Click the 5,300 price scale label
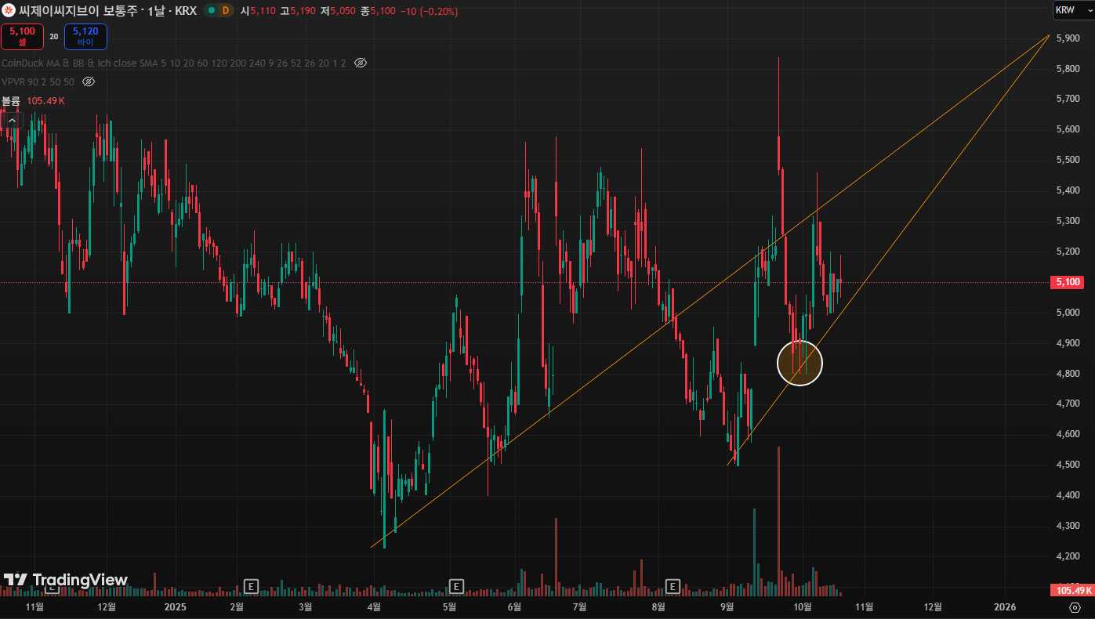The height and width of the screenshot is (619, 1095). [1068, 221]
